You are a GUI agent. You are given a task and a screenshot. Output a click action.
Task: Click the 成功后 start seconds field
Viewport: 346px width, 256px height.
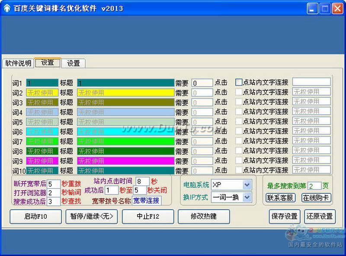112,190
